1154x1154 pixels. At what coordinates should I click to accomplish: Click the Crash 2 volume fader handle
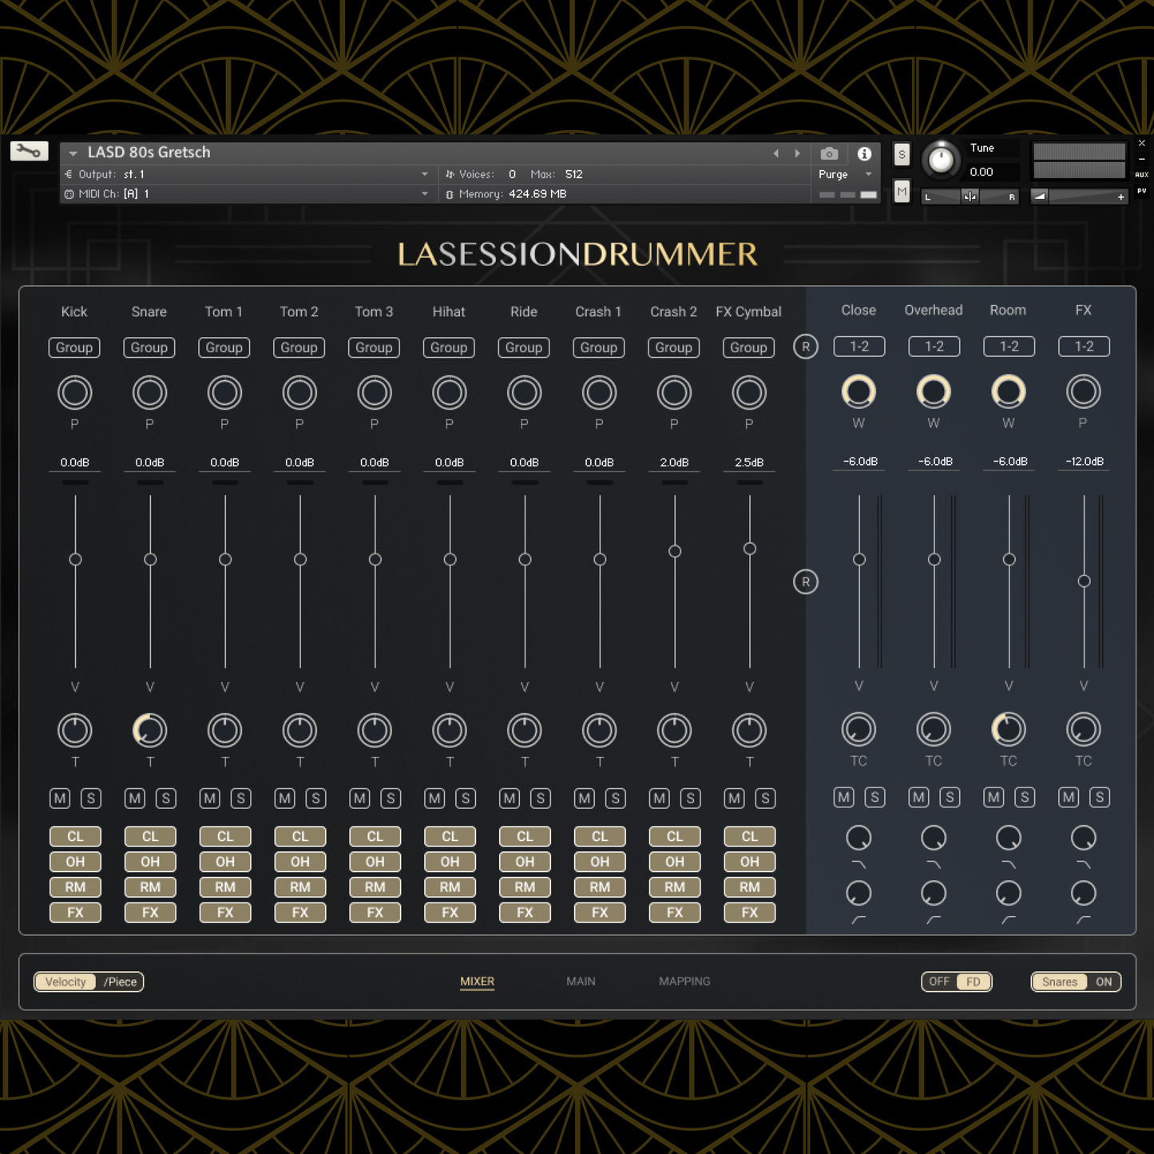tap(675, 551)
